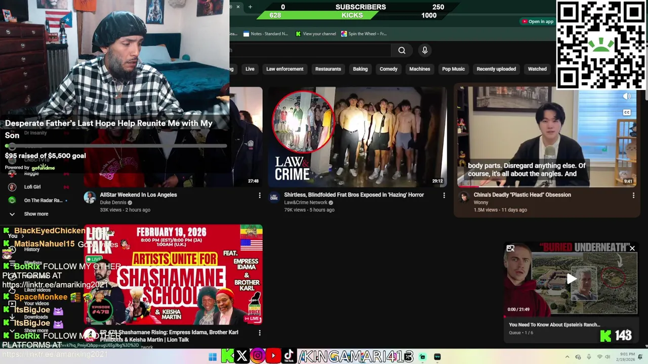Viewport: 648px width, 364px height.
Task: Close the YouTube miniplayer
Action: coord(632,248)
